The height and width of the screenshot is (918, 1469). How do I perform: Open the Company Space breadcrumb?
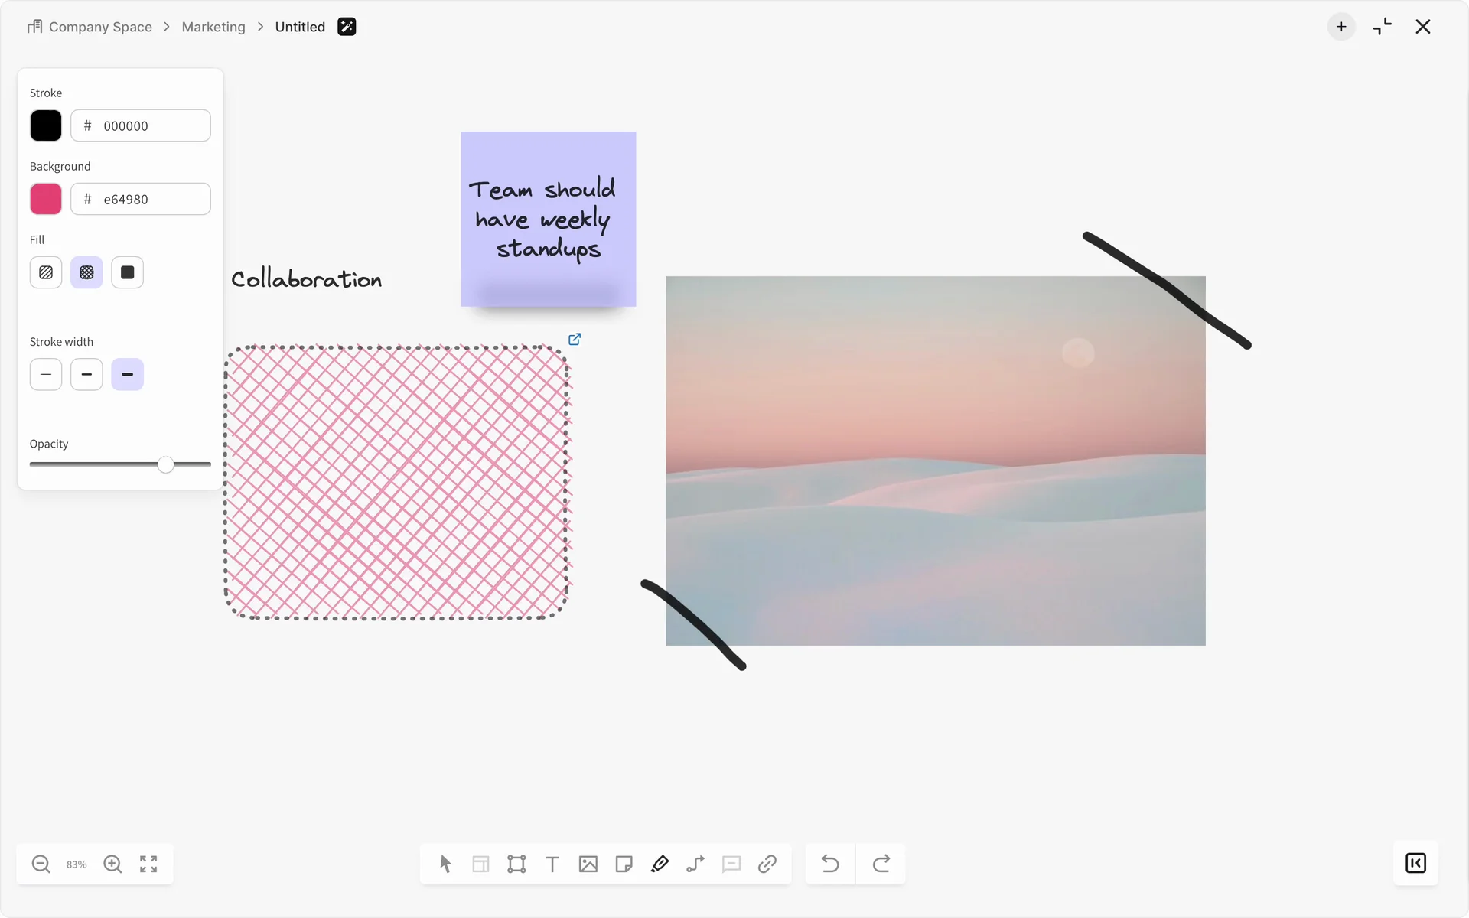[x=99, y=27]
